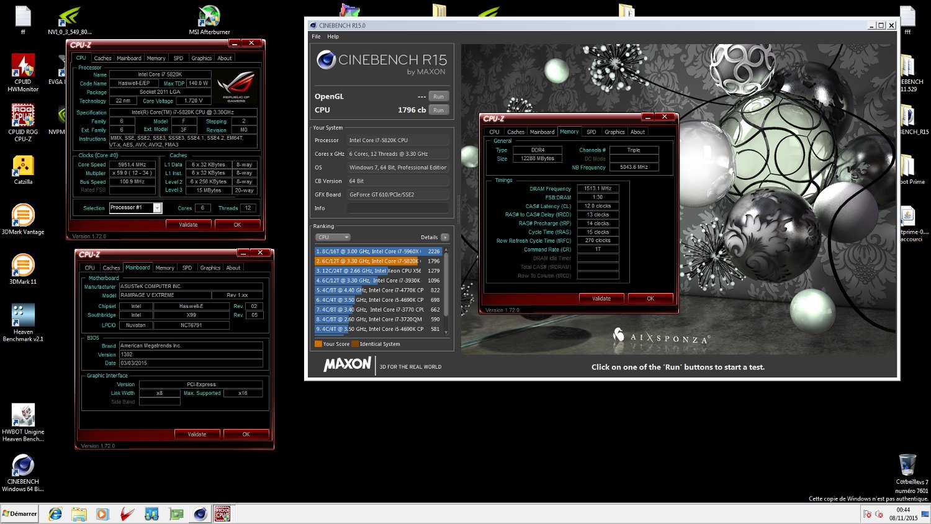Click the scroll-down arrow of ranking list

click(x=446, y=333)
